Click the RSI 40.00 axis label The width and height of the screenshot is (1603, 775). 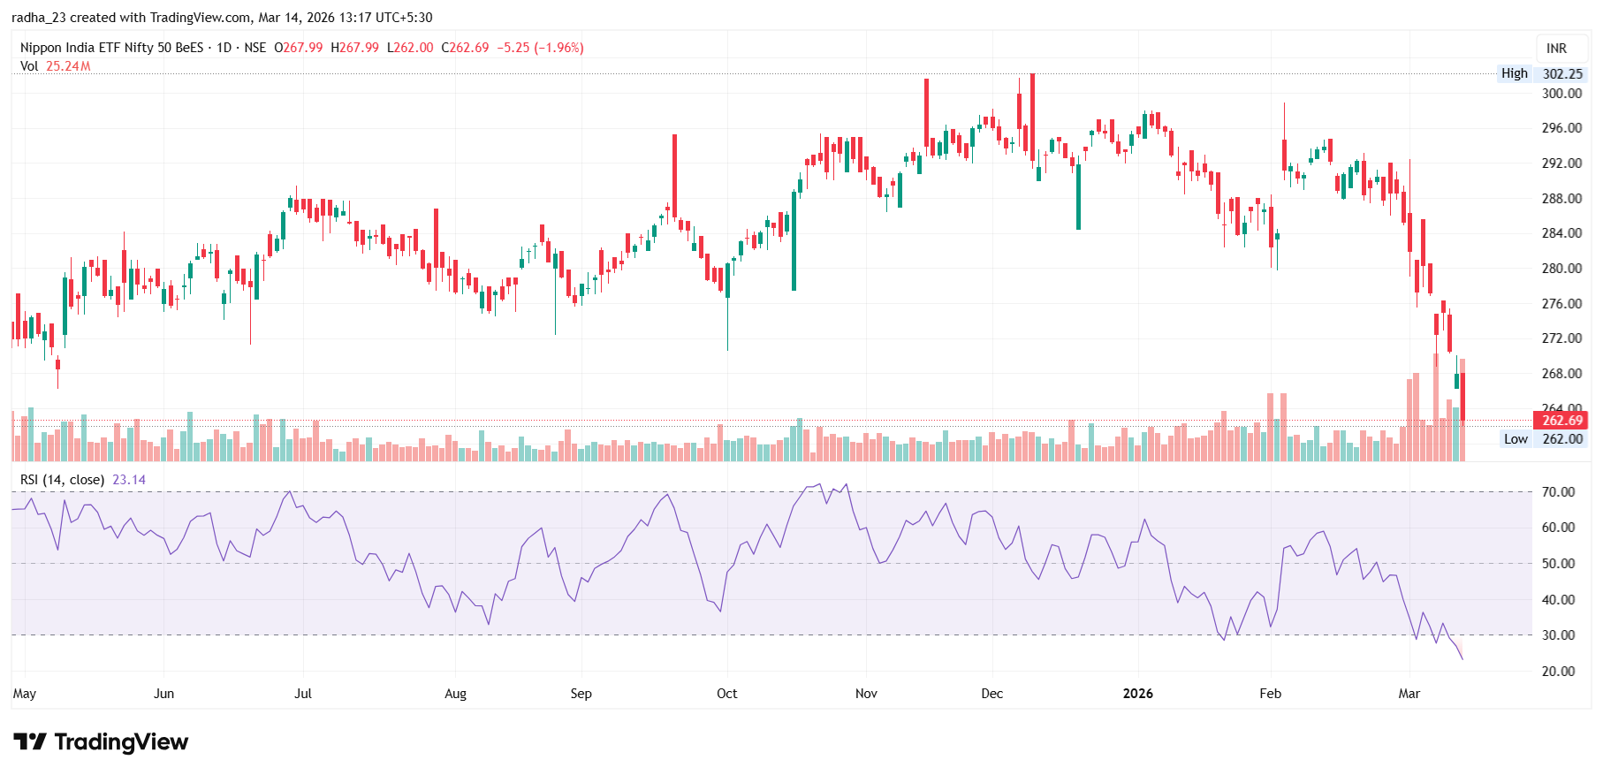pos(1558,600)
